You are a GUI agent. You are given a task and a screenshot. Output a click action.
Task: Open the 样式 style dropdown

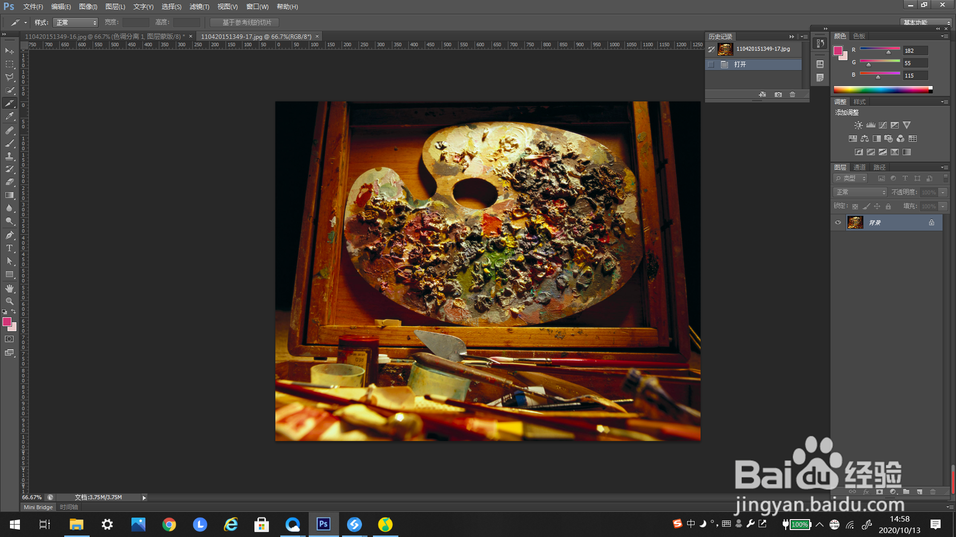coord(76,23)
